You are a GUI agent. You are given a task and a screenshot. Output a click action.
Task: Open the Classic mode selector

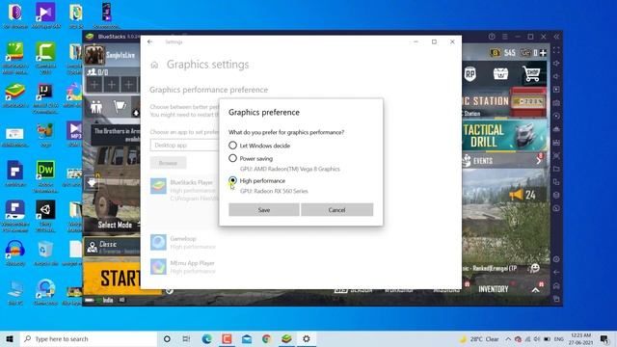pyautogui.click(x=112, y=247)
